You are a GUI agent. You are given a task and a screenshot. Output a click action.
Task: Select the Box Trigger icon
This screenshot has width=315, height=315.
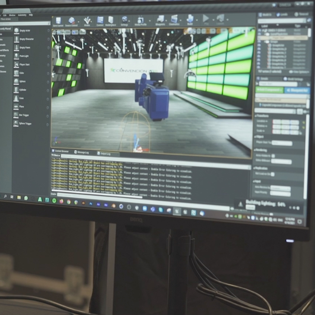pos(16,115)
